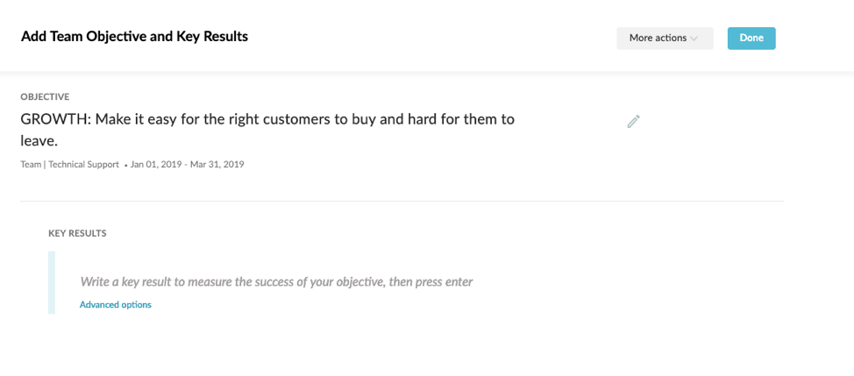Click the word GROWTH in the objective
The width and height of the screenshot is (854, 376).
tap(53, 119)
